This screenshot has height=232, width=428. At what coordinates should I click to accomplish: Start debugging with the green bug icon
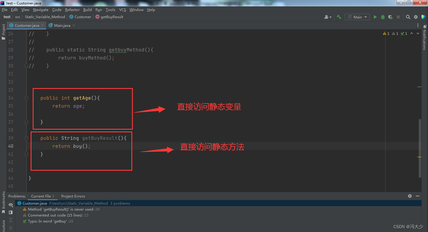(383, 17)
